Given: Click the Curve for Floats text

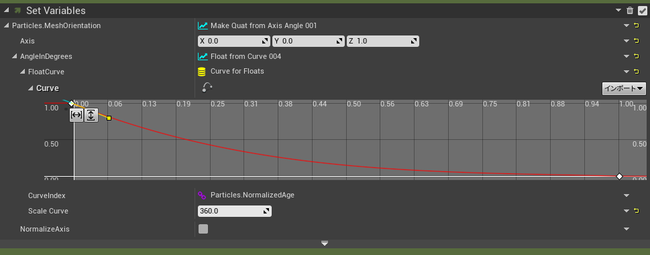Looking at the screenshot, I should click(x=237, y=71).
